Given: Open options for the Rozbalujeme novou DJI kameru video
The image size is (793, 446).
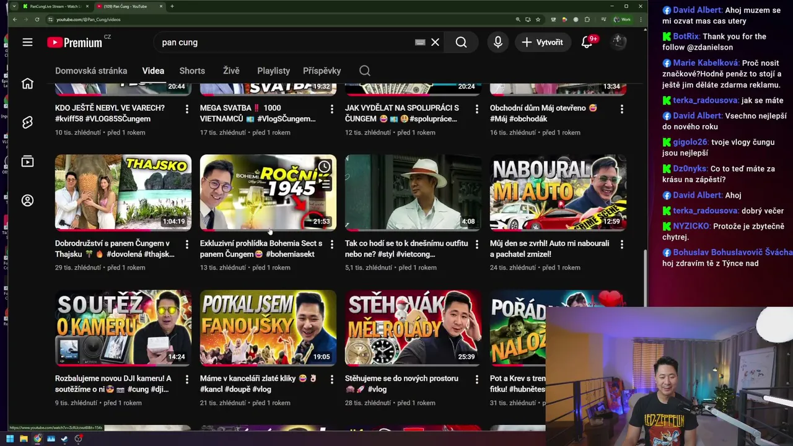Looking at the screenshot, I should [x=186, y=379].
